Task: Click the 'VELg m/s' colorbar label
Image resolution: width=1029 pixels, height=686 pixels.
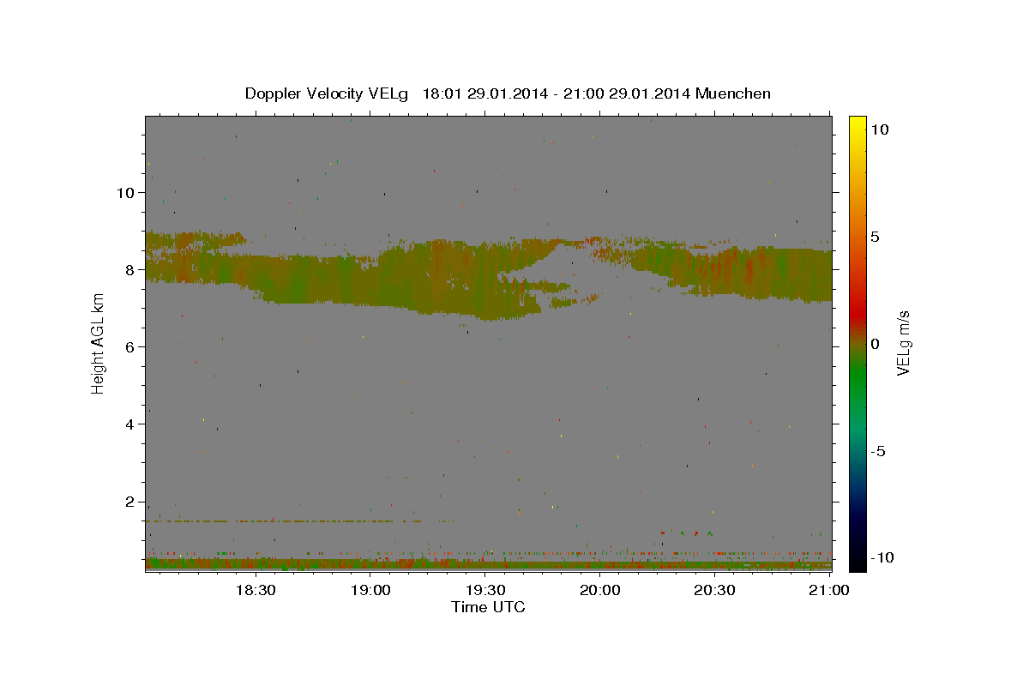Action: 903,343
